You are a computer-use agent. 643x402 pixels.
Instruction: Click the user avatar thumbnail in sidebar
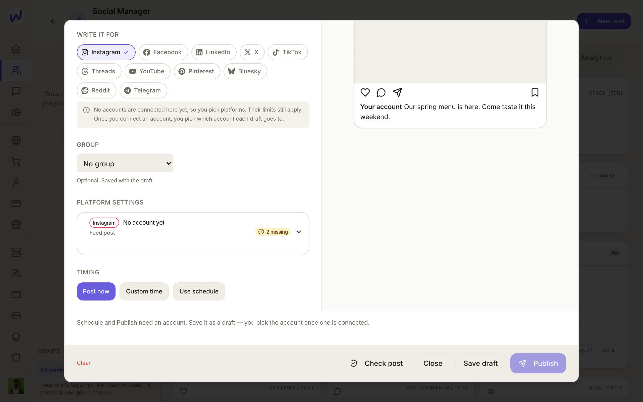[16, 386]
